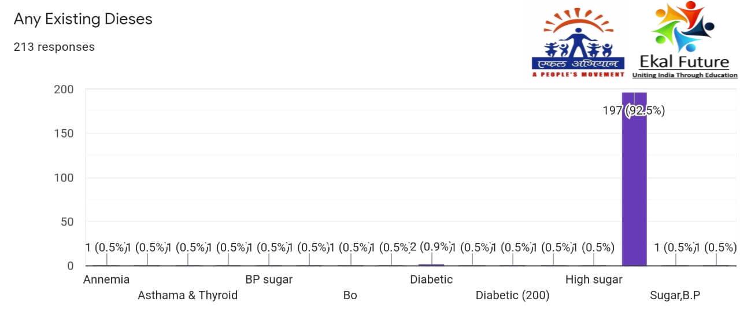Select the chart title "Any Existing Dieses"
Screen dimensions: 740x324
click(x=83, y=19)
